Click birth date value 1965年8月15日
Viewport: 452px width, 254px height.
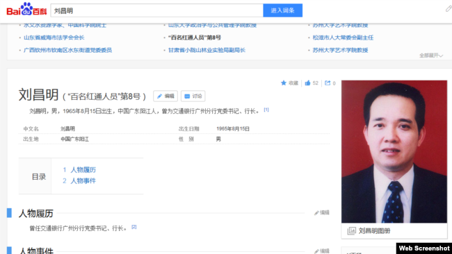click(233, 128)
